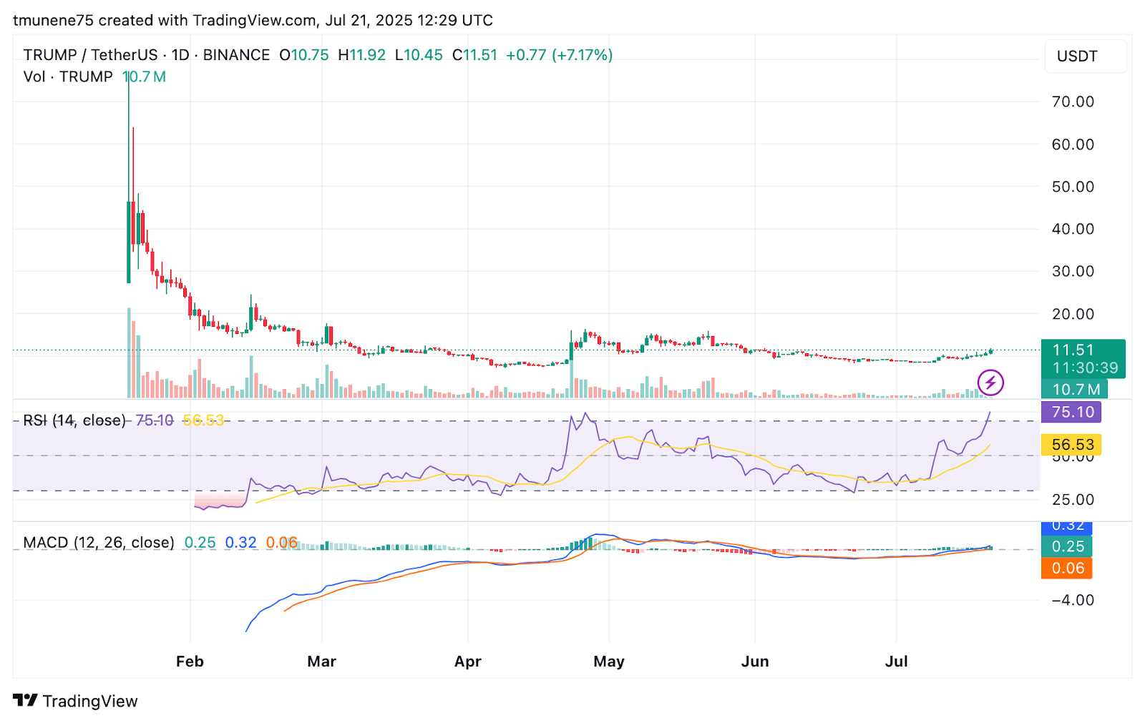1145x723 pixels.
Task: Click the MACD legend value 0.32
Action: coord(240,543)
